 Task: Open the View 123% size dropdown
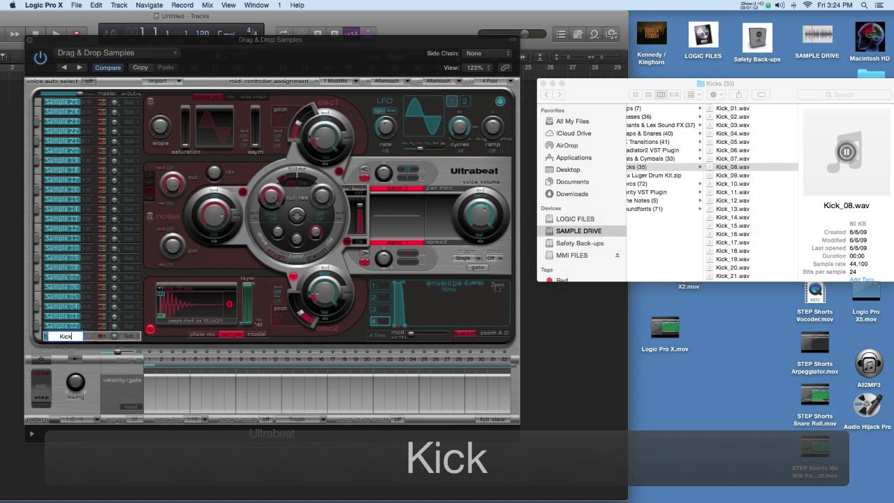(x=478, y=68)
